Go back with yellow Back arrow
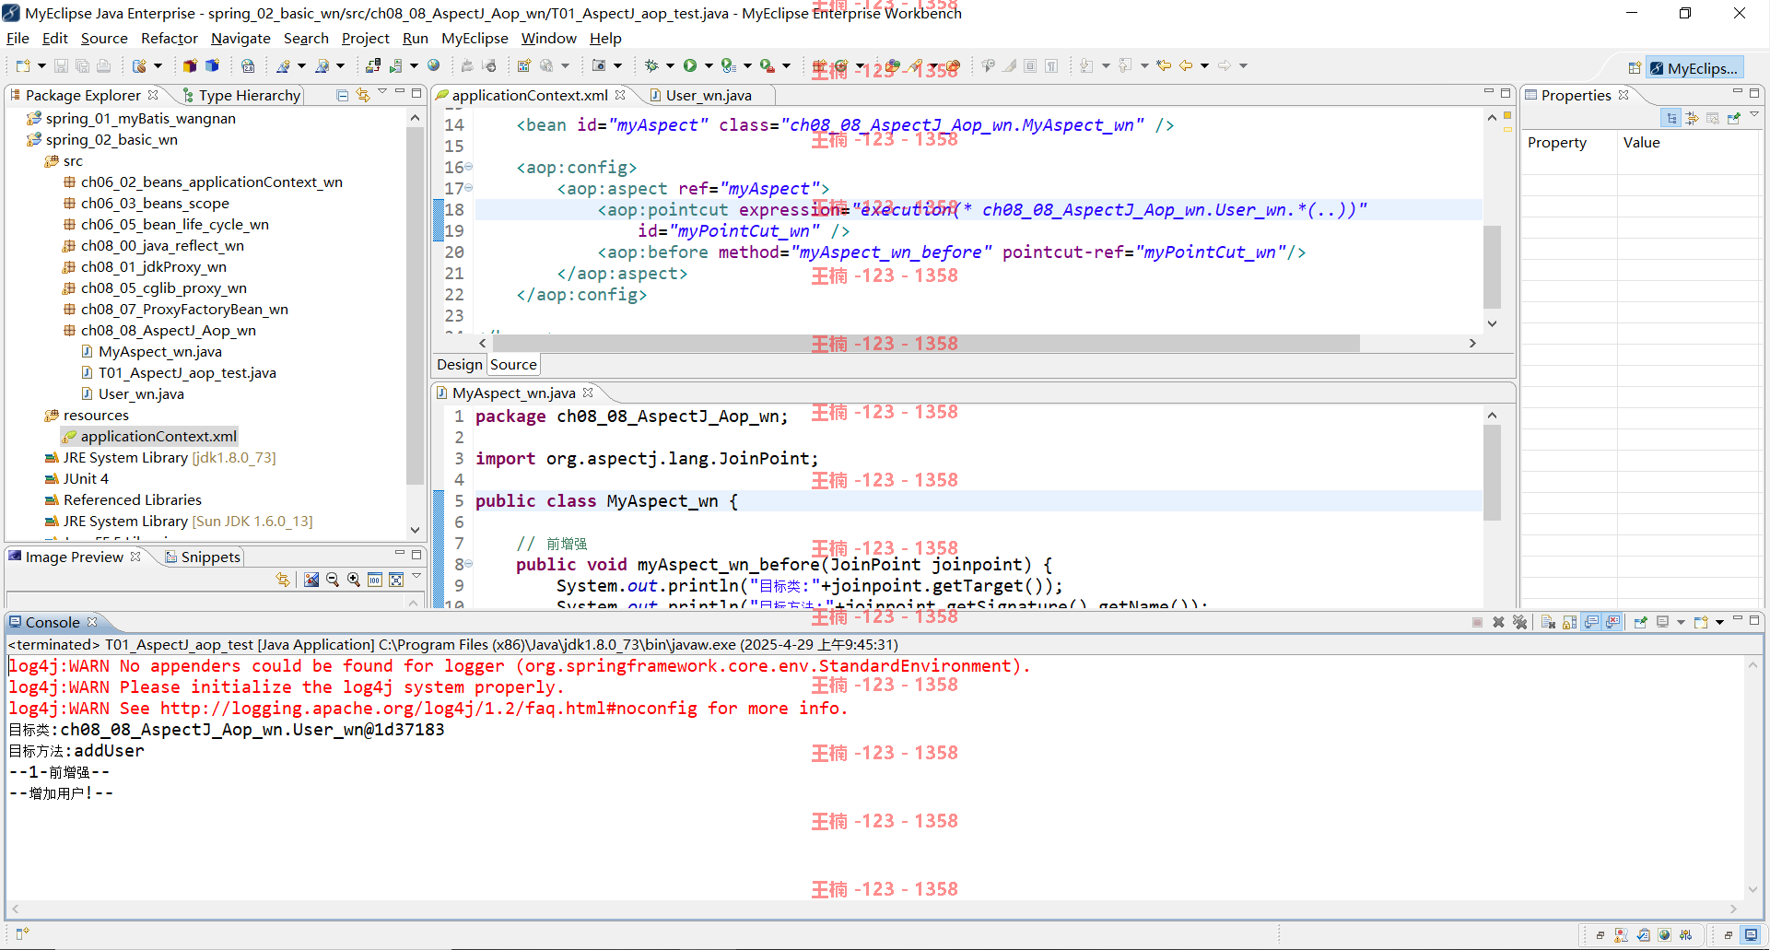 point(1186,65)
